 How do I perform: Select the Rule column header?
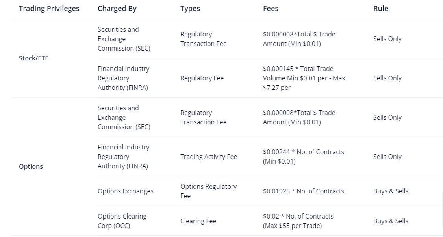click(380, 9)
